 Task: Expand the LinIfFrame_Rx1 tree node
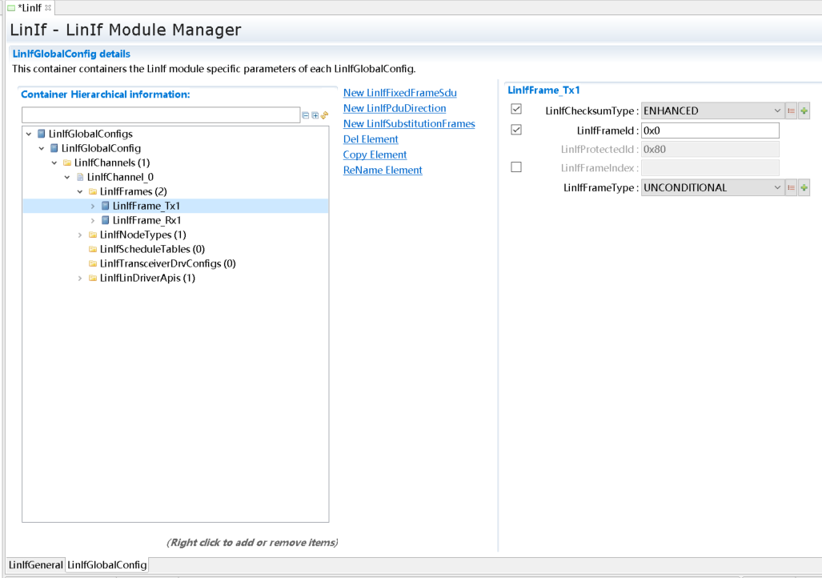93,220
